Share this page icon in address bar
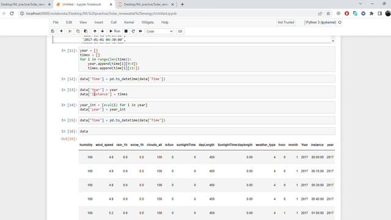 [x=320, y=13]
